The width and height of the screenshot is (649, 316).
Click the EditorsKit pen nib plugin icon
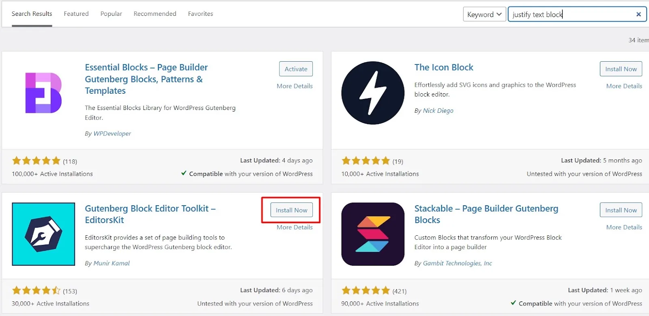click(43, 234)
